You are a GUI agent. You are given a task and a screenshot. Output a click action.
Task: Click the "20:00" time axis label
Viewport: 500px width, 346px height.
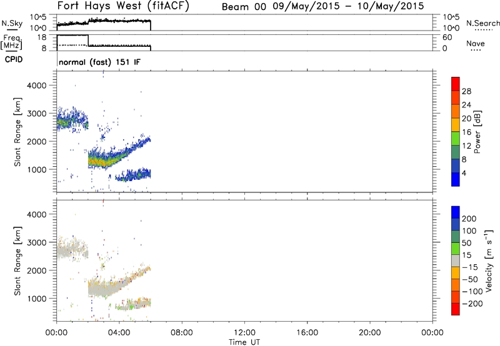(x=370, y=333)
